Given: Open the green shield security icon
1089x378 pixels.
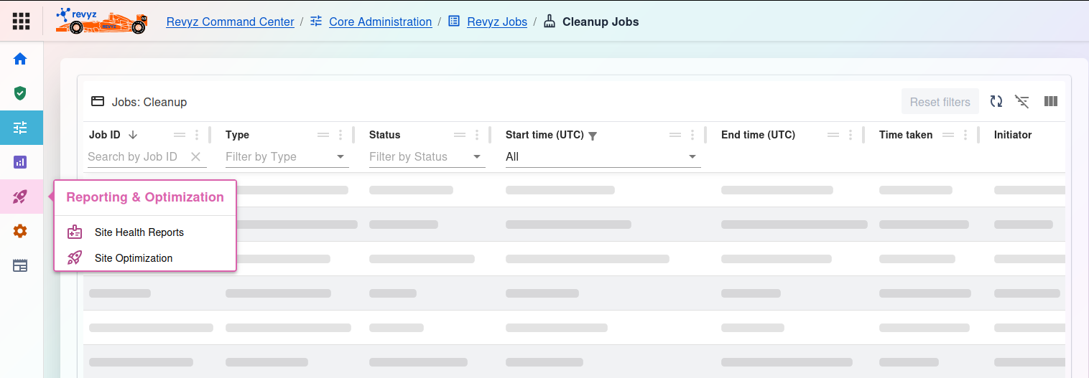Looking at the screenshot, I should pos(20,93).
